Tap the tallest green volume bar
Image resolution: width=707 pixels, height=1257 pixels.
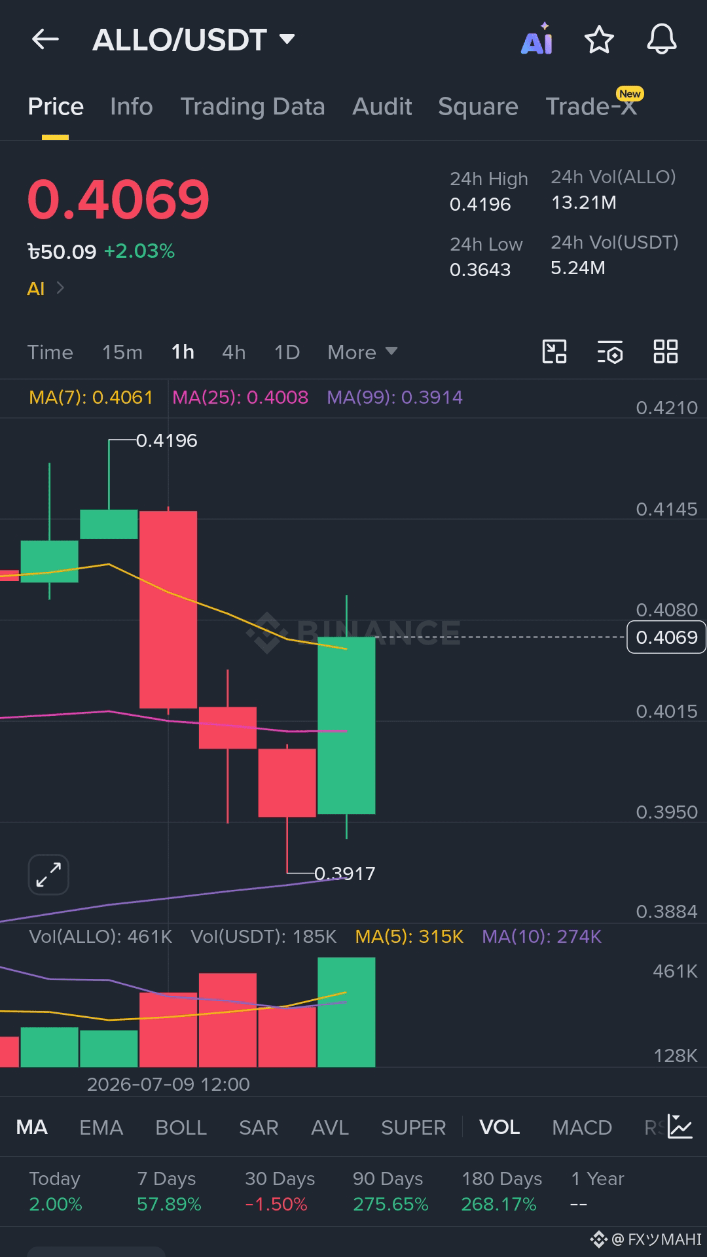346,1012
